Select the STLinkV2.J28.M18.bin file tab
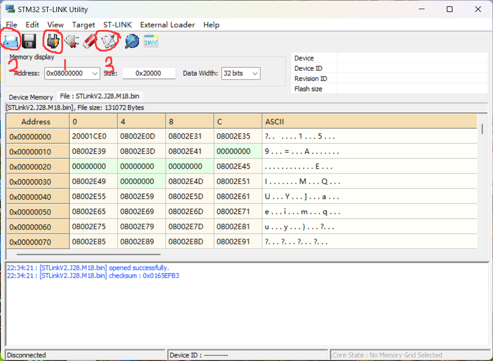This screenshot has width=493, height=361. point(99,96)
